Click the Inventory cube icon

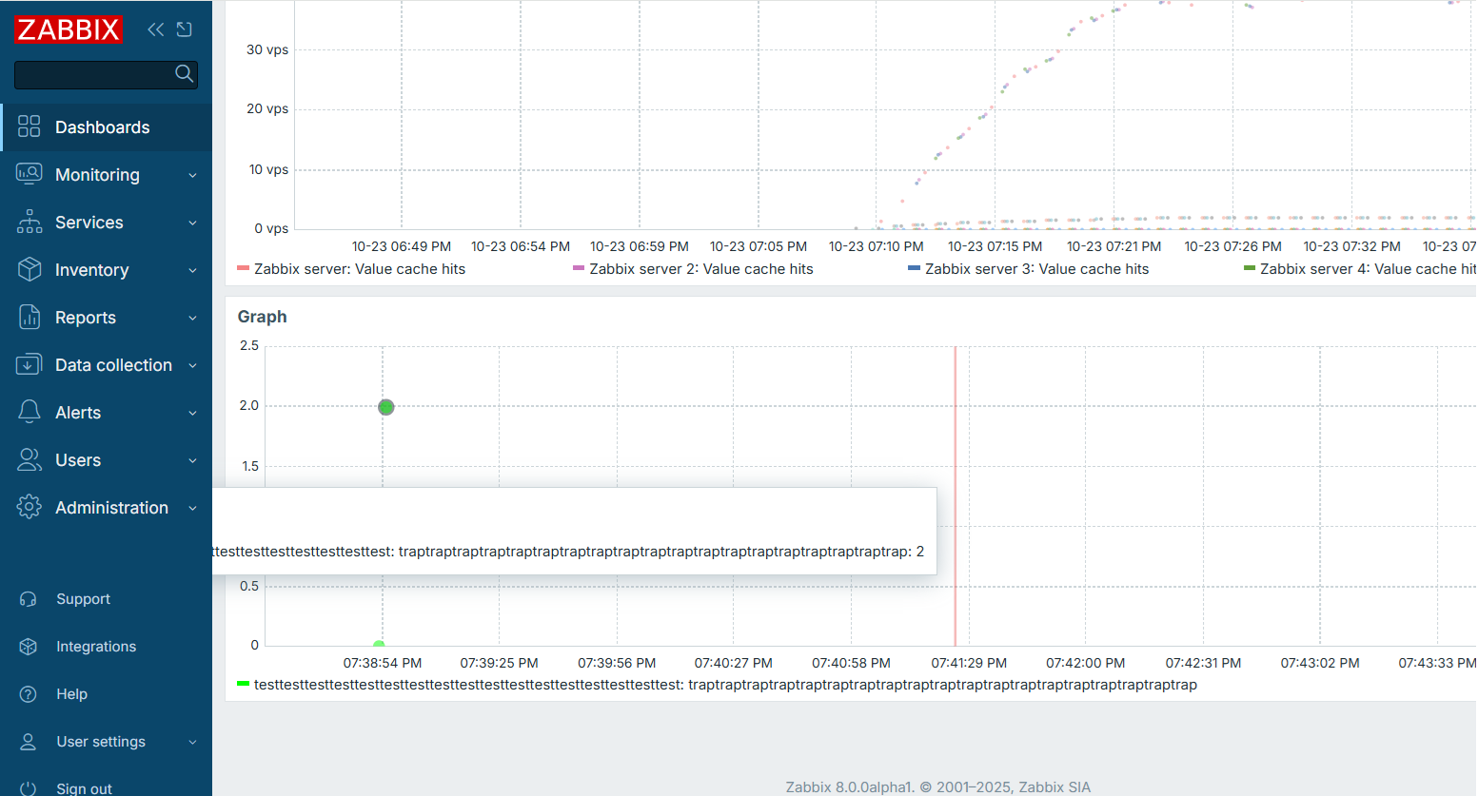30,270
